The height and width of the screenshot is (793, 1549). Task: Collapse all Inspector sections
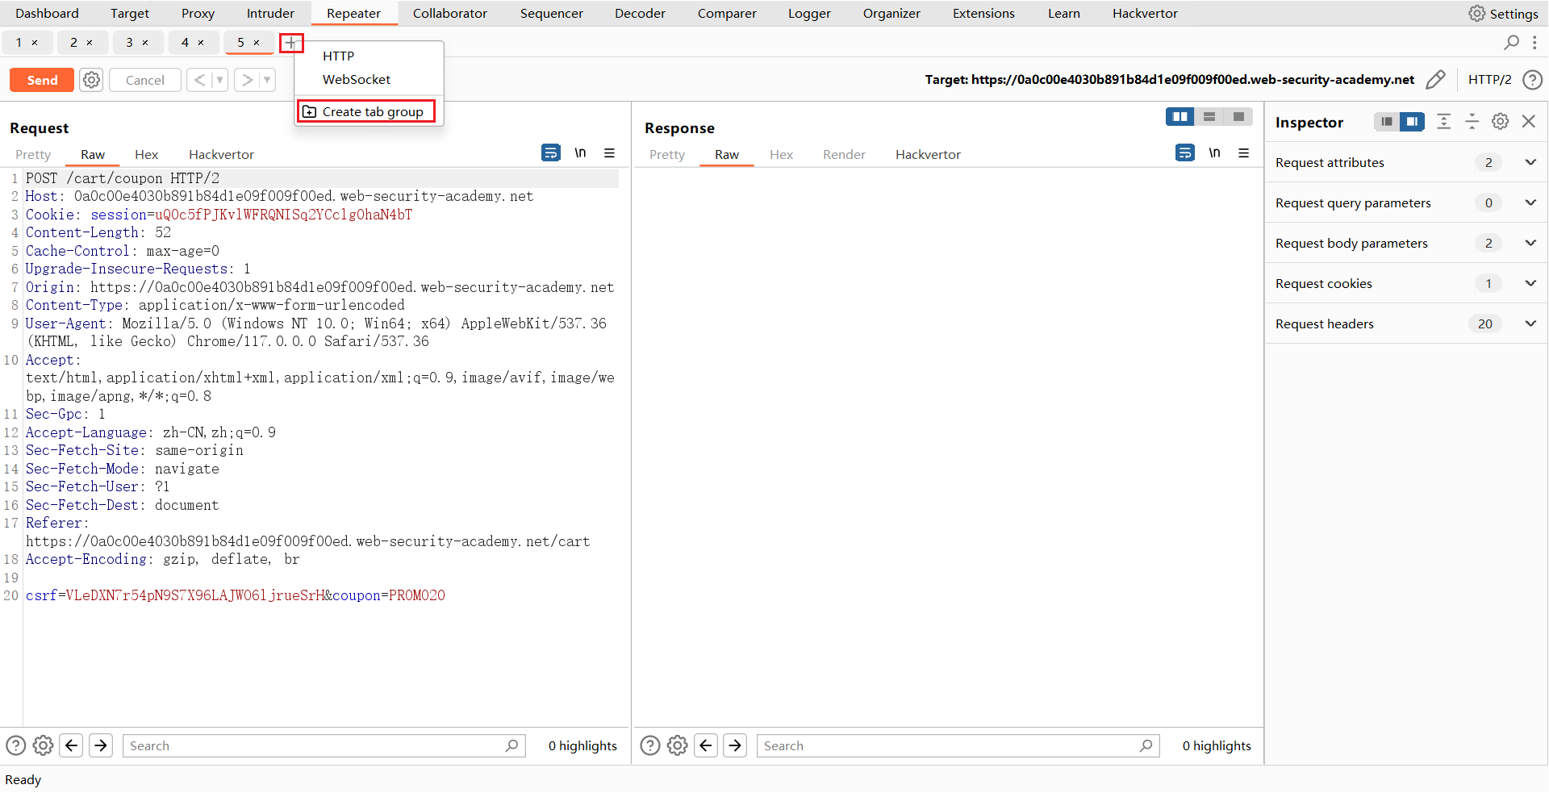[1472, 122]
